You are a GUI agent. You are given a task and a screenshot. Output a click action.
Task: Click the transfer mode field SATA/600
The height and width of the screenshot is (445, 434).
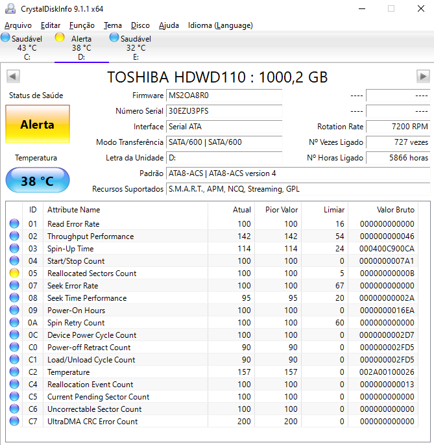point(224,142)
